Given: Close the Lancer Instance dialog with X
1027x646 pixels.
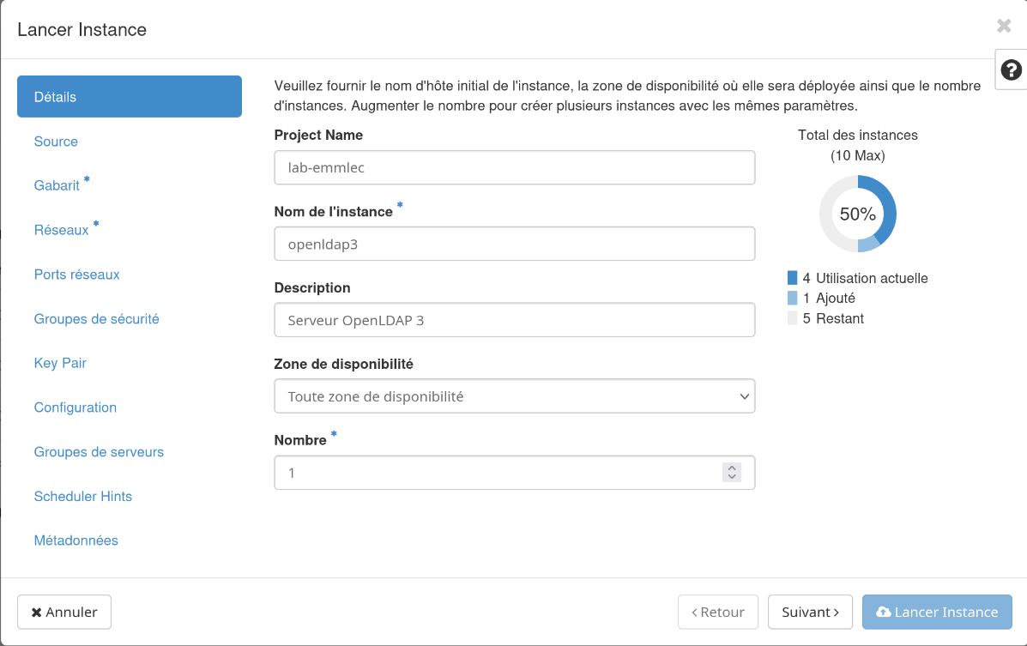Looking at the screenshot, I should [x=1004, y=26].
